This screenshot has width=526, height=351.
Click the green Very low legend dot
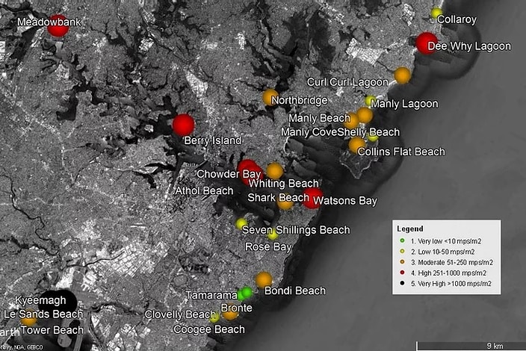point(402,240)
